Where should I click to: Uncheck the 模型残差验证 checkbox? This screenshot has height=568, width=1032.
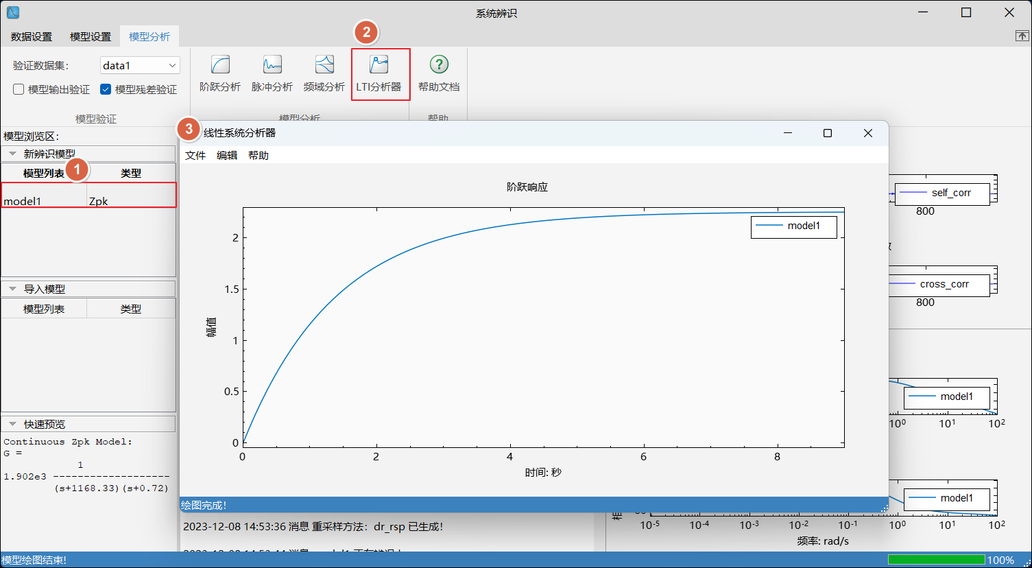pos(106,89)
